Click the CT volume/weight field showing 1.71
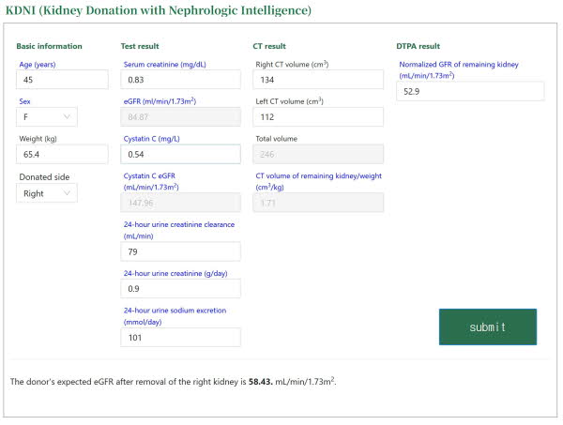Screen dimensions: 563x425 pyautogui.click(x=318, y=203)
